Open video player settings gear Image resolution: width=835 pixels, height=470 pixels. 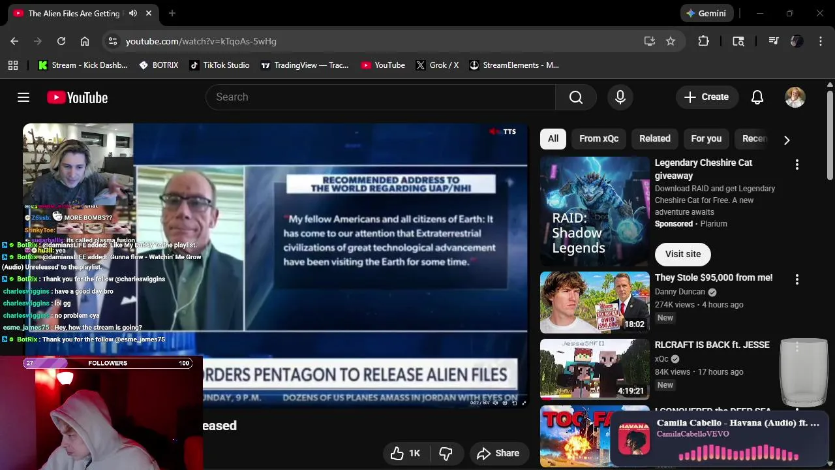pyautogui.click(x=505, y=403)
